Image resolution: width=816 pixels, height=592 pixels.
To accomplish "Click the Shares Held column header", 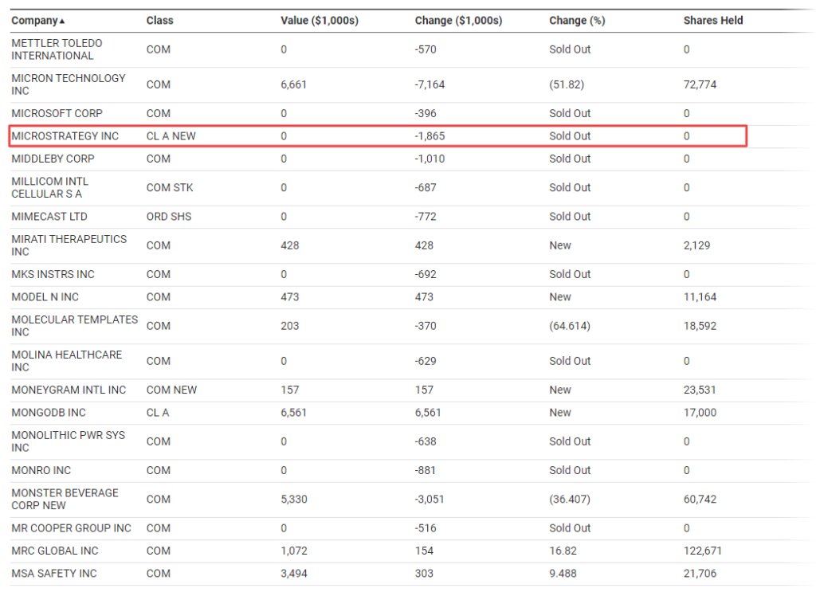I will 712,21.
